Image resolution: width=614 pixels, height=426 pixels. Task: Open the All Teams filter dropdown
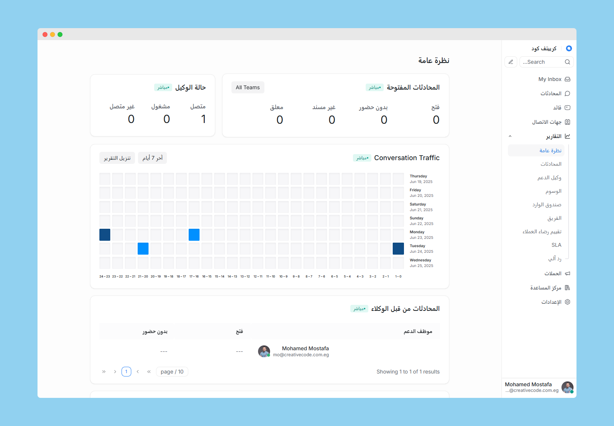click(248, 87)
